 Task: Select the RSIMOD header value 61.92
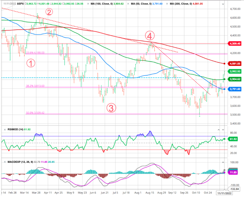coord(27,129)
